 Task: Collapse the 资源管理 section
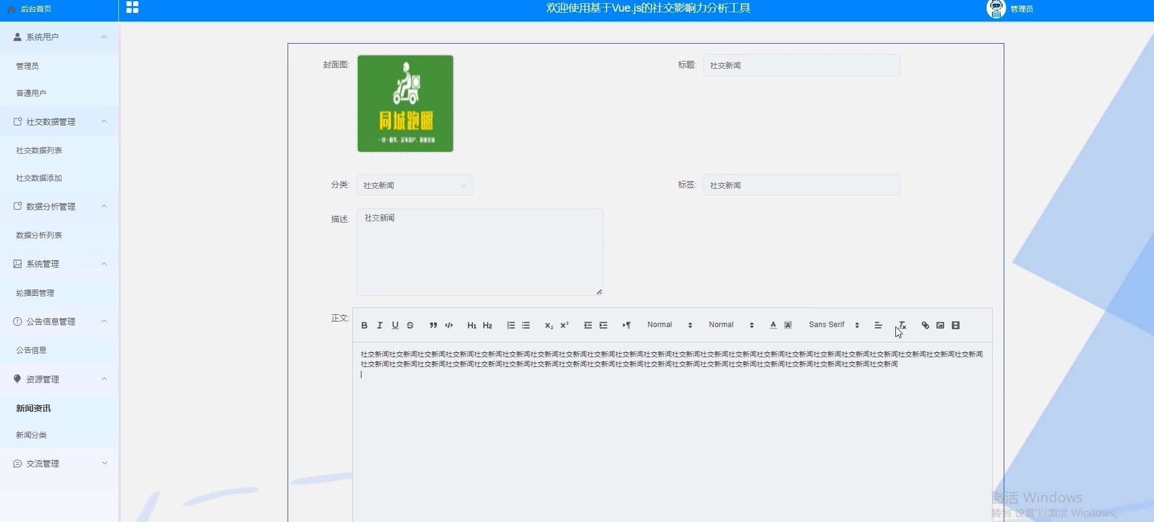coord(59,379)
